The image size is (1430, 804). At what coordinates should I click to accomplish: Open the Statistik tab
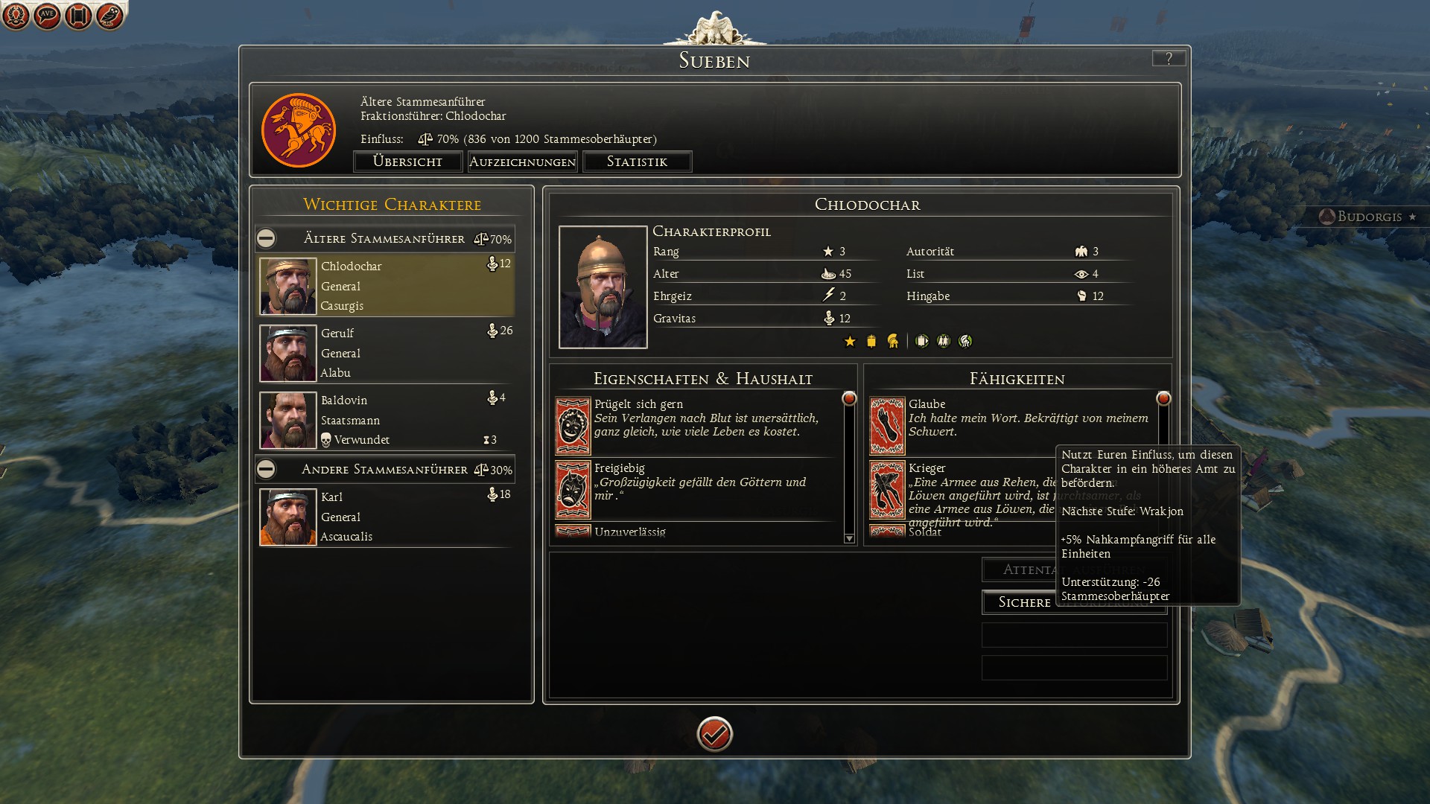(x=637, y=162)
